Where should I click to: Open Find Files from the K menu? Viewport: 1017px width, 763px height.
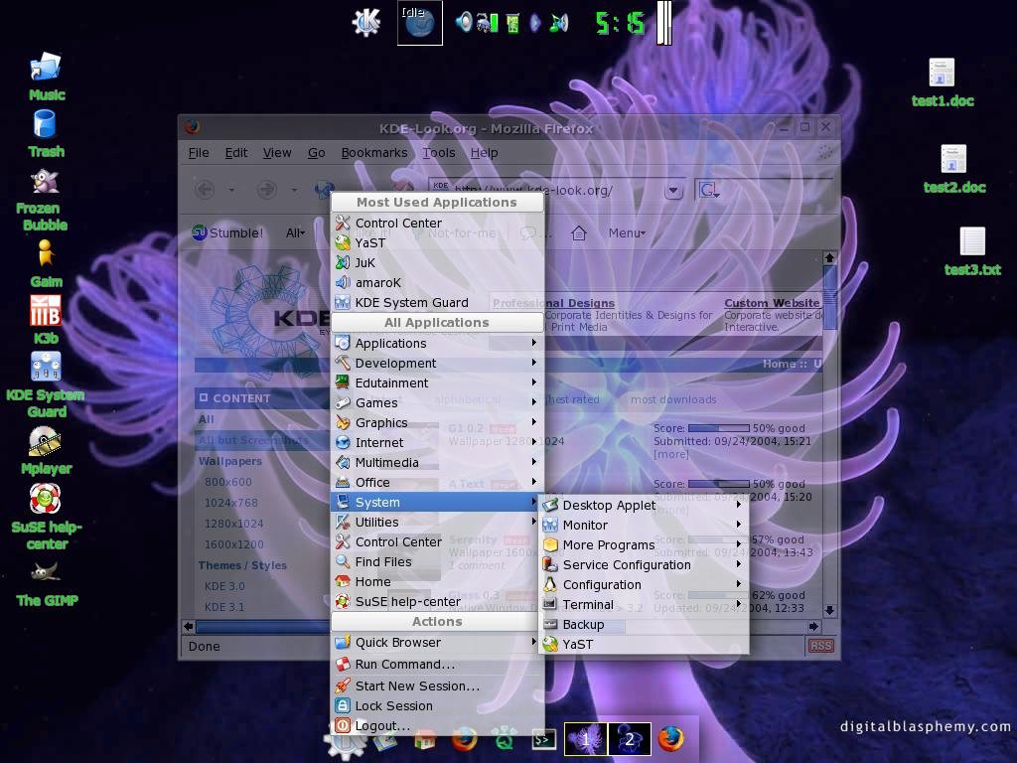(437, 562)
